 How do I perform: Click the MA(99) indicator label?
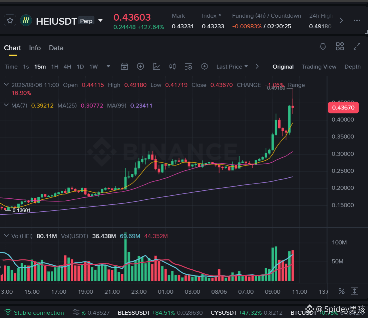(x=117, y=106)
